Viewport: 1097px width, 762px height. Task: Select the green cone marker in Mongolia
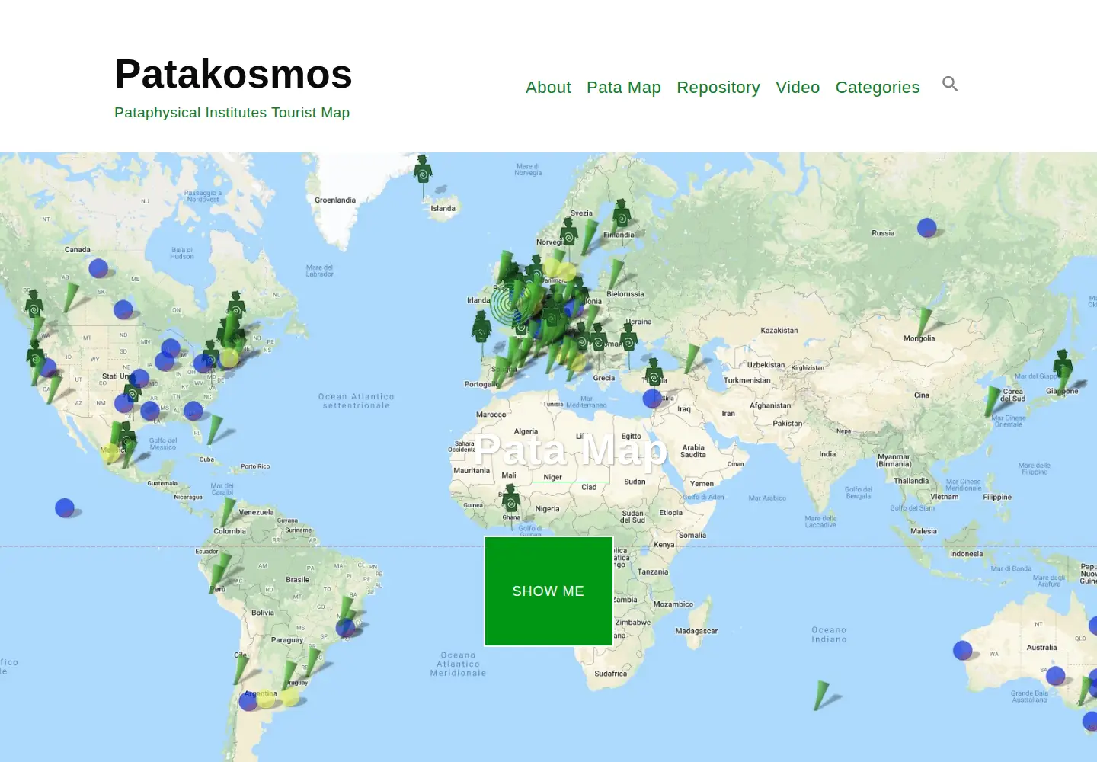(x=924, y=322)
